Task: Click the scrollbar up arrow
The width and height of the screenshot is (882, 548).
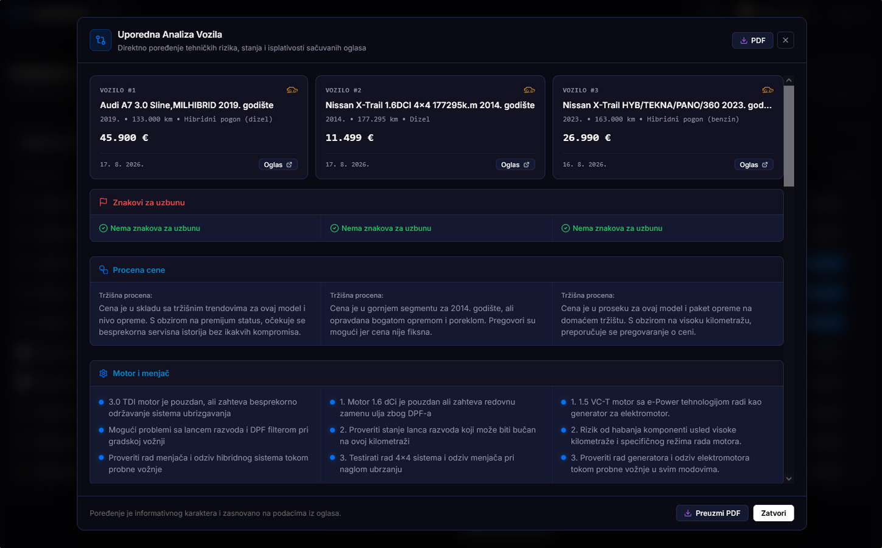Action: [789, 80]
